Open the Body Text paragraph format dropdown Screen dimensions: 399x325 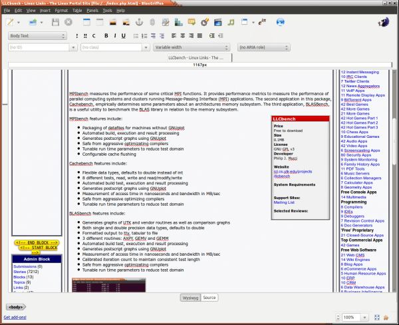(x=37, y=36)
